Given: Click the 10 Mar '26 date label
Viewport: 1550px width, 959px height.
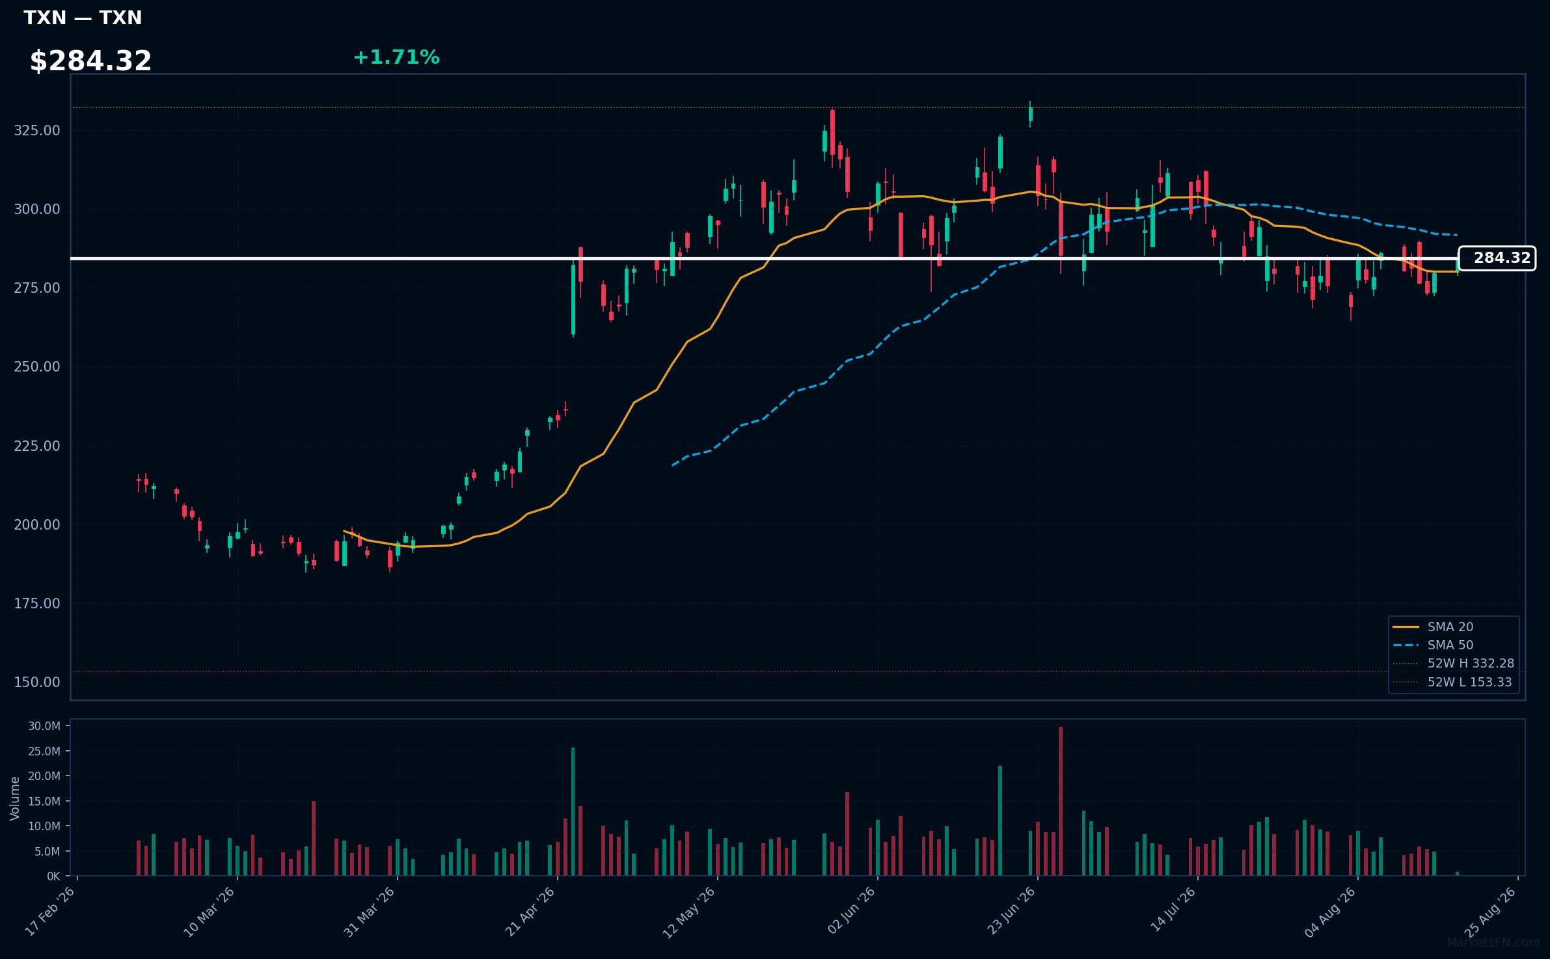Looking at the screenshot, I should click(x=210, y=912).
